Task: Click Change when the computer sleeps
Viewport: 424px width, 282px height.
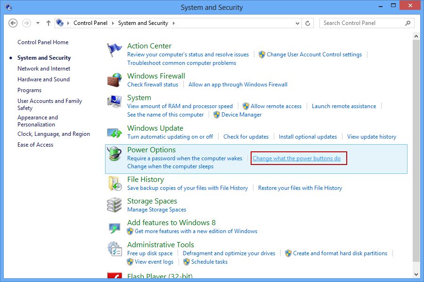Action: (171, 166)
